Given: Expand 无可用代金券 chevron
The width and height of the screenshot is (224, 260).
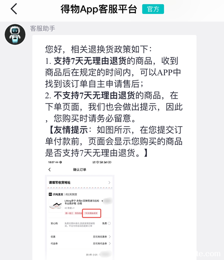Looking at the screenshot, I should point(110,243).
